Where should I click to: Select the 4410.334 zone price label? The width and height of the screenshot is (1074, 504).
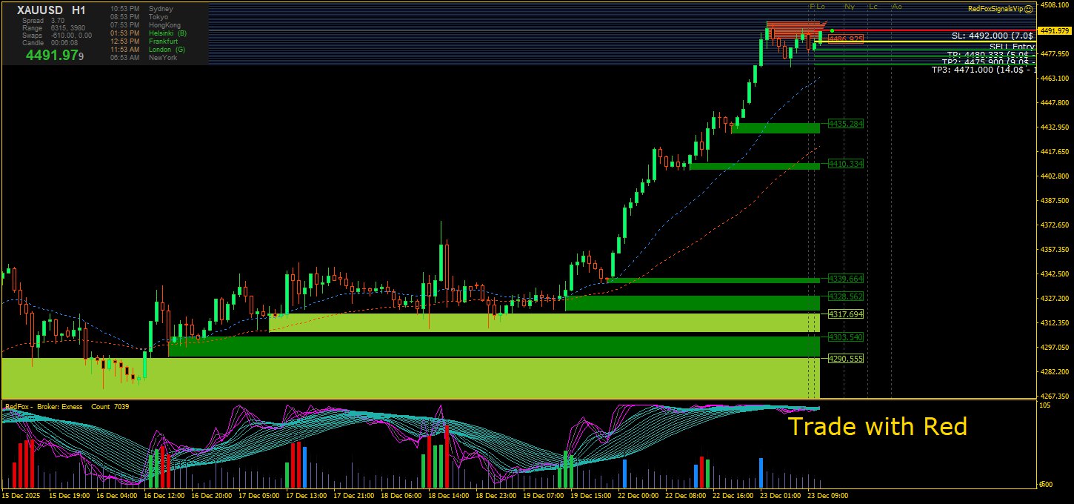tap(846, 164)
